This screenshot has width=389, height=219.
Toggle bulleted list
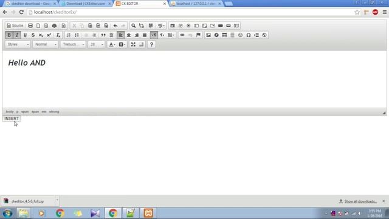[77, 35]
